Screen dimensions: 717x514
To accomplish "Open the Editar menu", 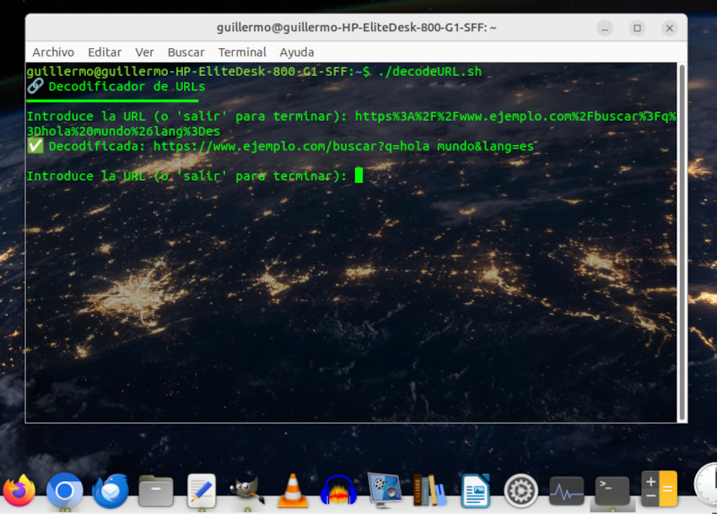I will (105, 52).
